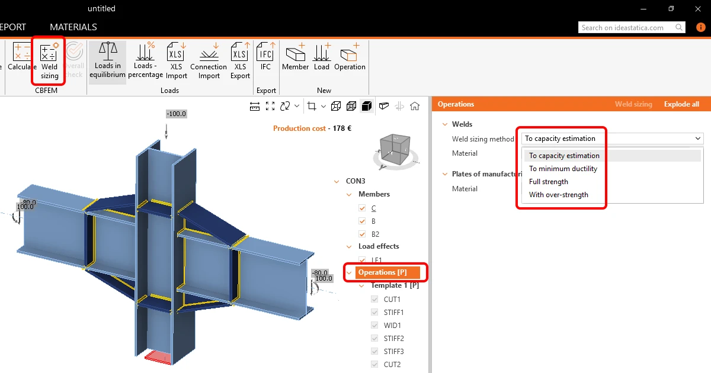Choose To minimum ductility option
The image size is (711, 373).
pyautogui.click(x=563, y=169)
